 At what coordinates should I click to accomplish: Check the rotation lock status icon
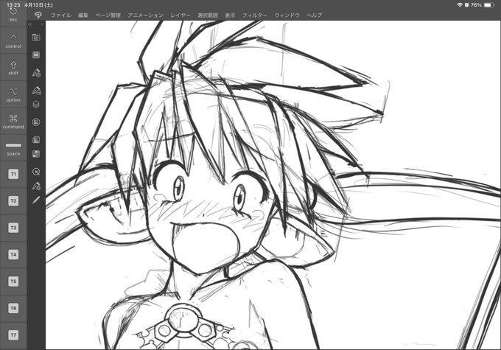click(467, 5)
